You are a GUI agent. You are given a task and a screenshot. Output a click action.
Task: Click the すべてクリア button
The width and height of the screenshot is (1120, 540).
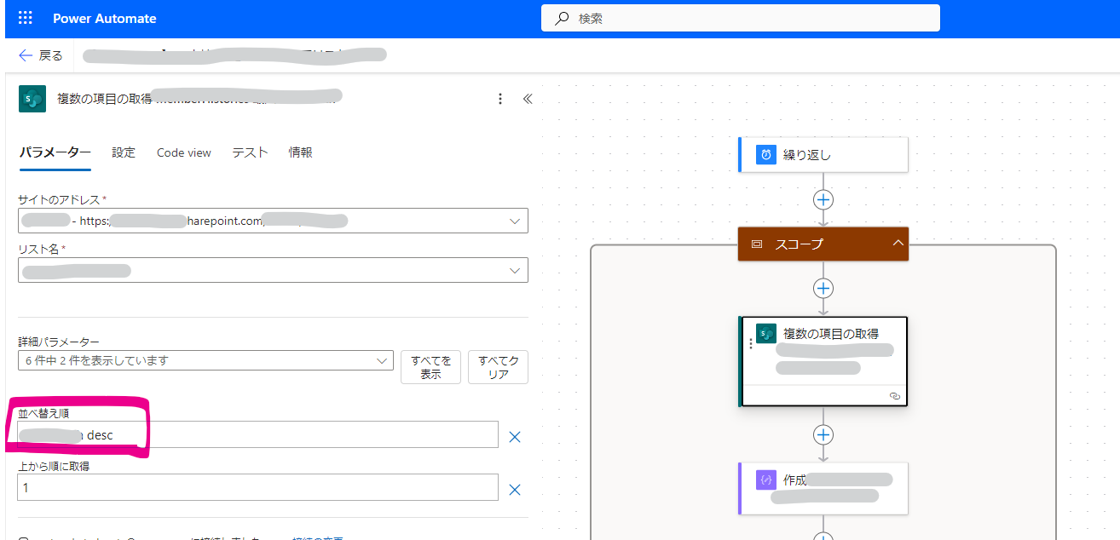pos(498,367)
